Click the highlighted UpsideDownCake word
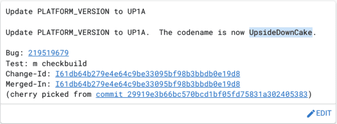337x124 pixels. 281,32
